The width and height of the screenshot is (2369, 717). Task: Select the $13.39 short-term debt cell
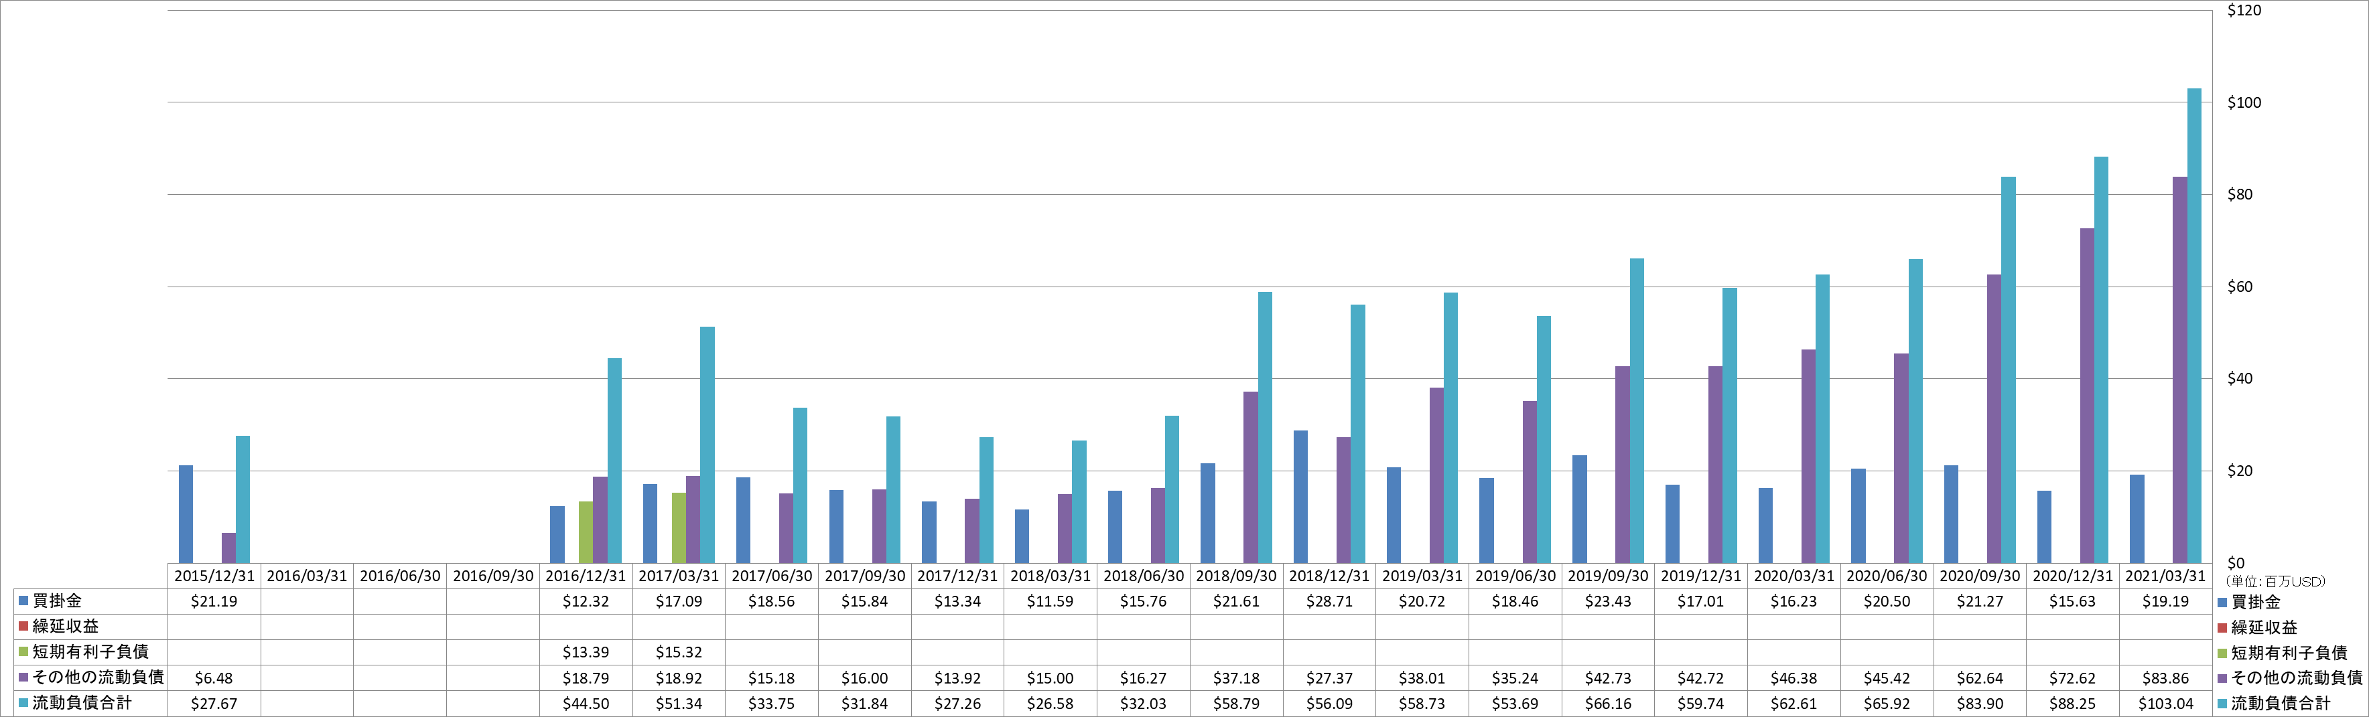pyautogui.click(x=586, y=653)
